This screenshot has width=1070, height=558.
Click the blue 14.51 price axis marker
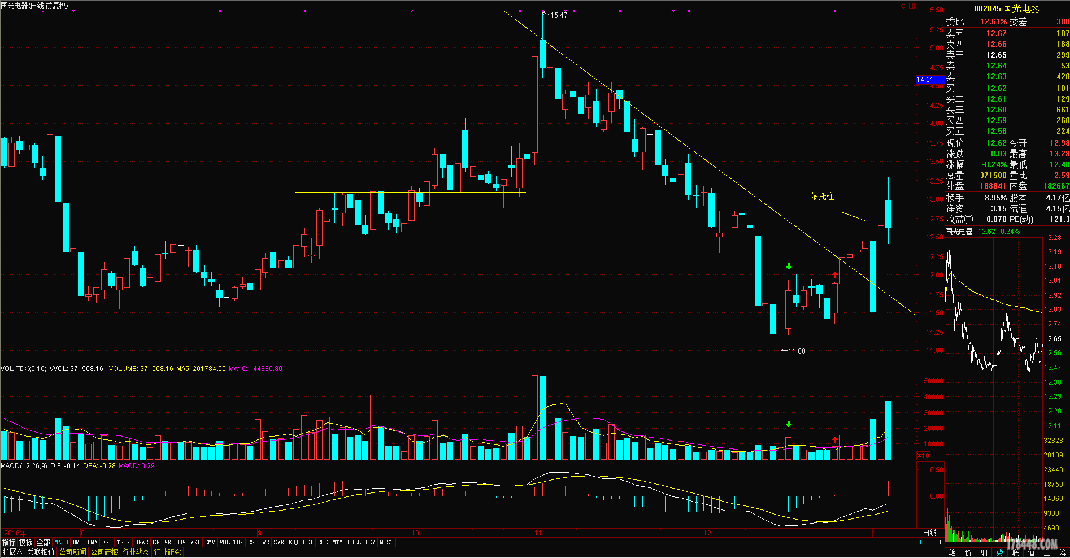point(929,80)
